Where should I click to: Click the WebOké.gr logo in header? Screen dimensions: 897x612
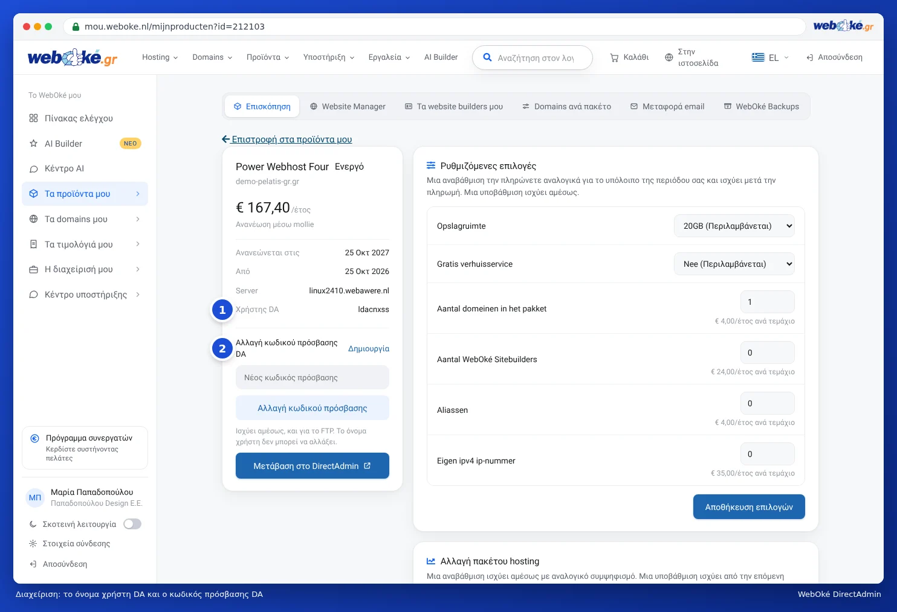tap(73, 57)
